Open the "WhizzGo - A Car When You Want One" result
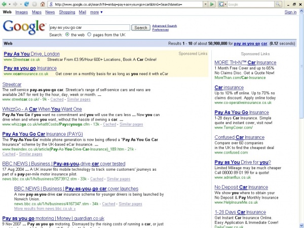 pos(42,109)
